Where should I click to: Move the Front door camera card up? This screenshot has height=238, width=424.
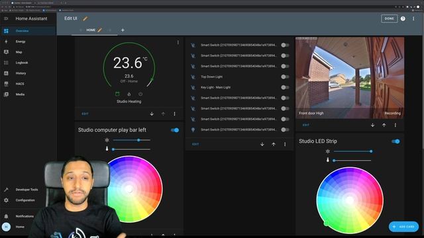coord(384,125)
